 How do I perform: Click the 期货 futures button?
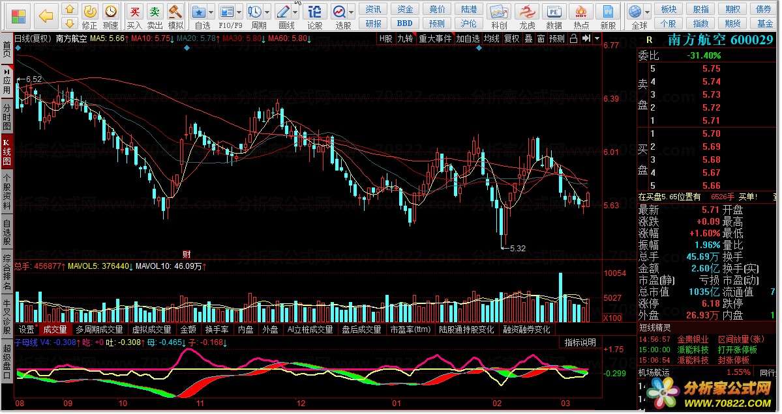pos(732,23)
